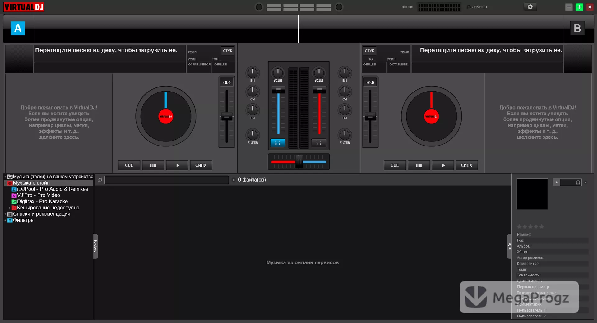Play the right deck

(443, 165)
